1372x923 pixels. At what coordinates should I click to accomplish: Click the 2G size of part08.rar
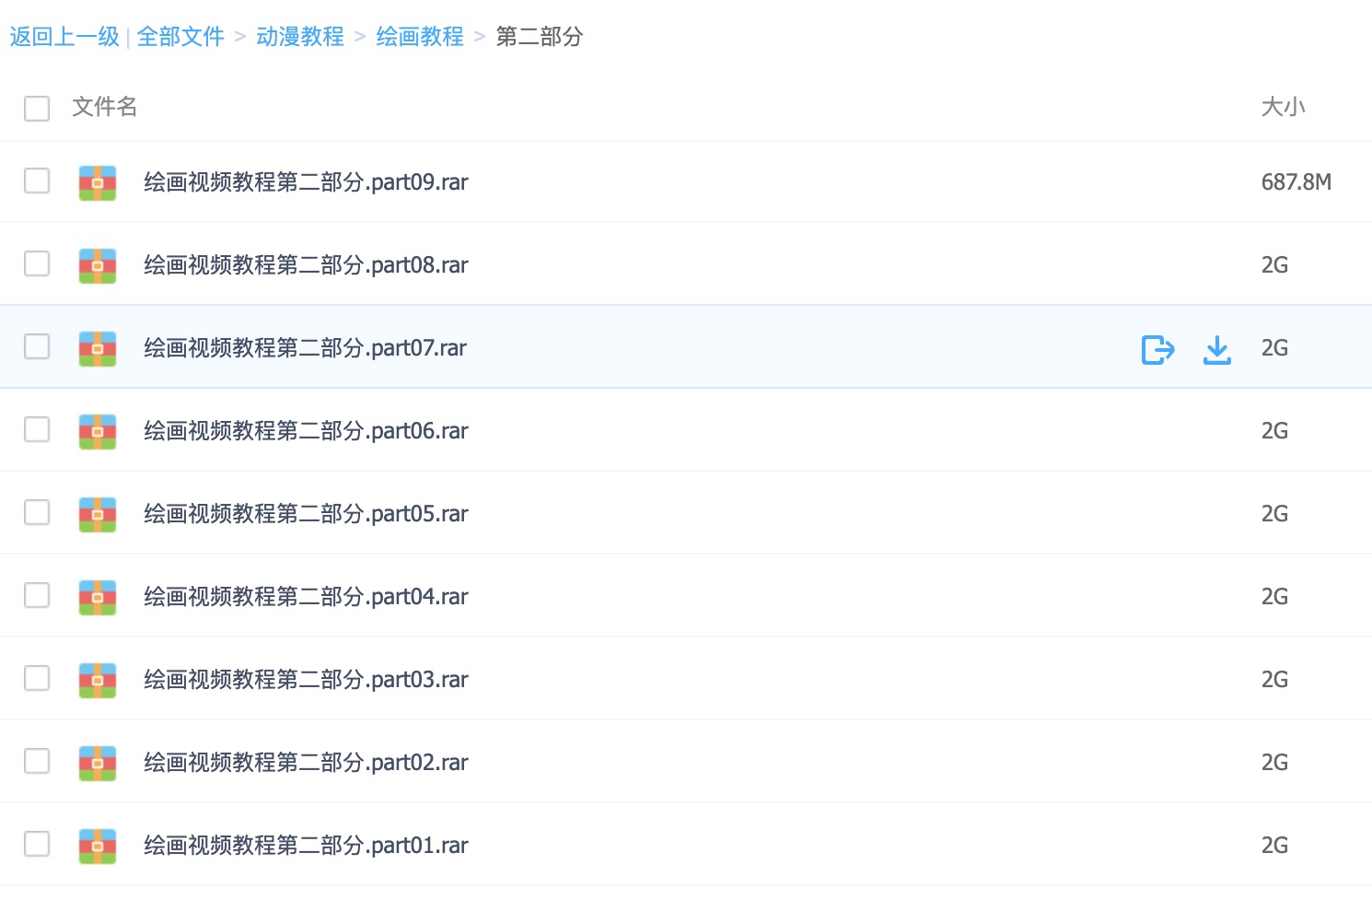point(1274,265)
